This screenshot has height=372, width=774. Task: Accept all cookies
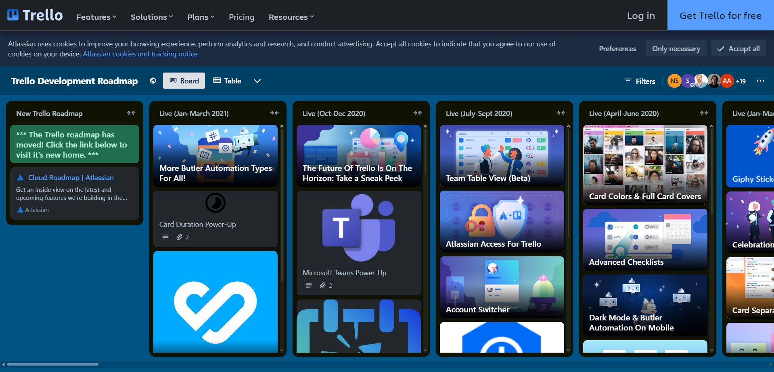tap(738, 48)
